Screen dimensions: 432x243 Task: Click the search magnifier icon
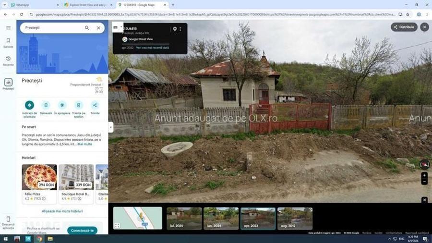[x=87, y=28]
